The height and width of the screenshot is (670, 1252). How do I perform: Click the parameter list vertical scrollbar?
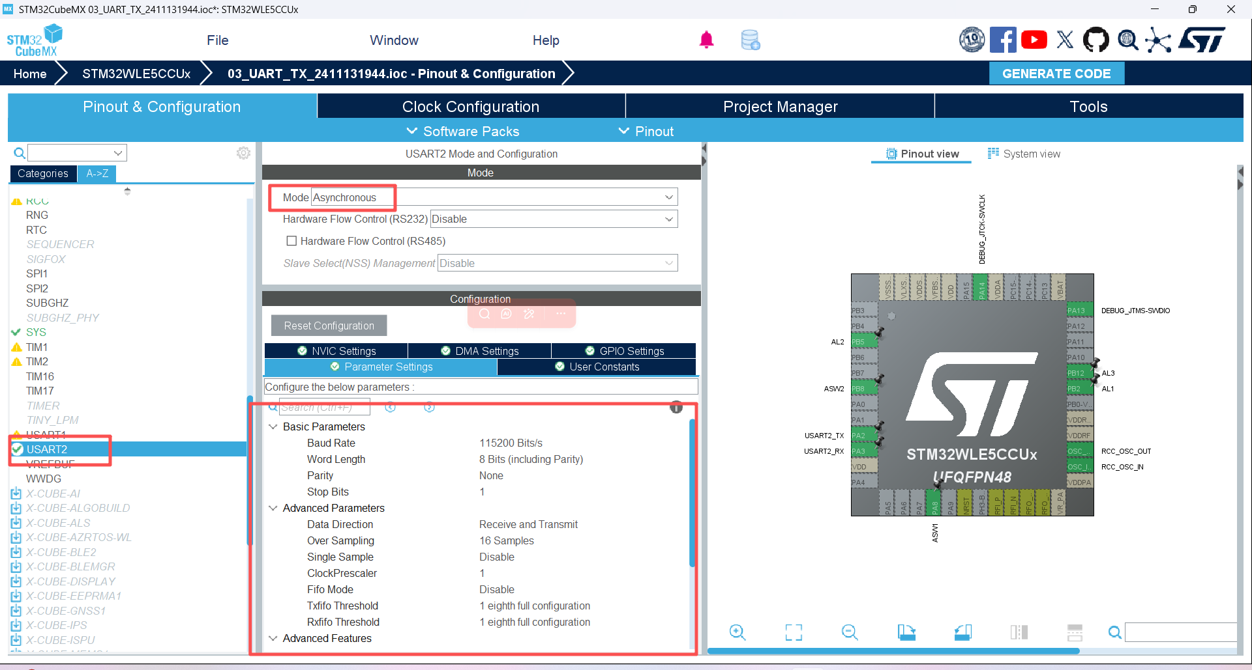[693, 493]
